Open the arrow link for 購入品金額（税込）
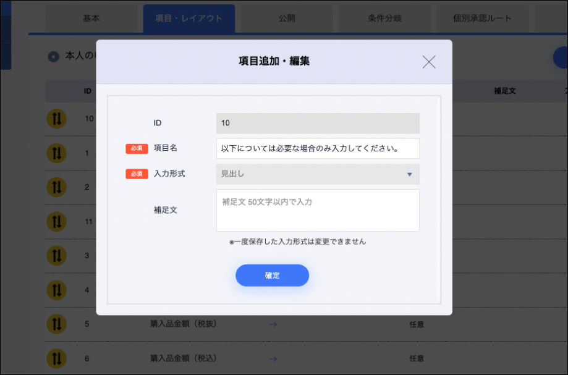The image size is (568, 375). [x=272, y=358]
